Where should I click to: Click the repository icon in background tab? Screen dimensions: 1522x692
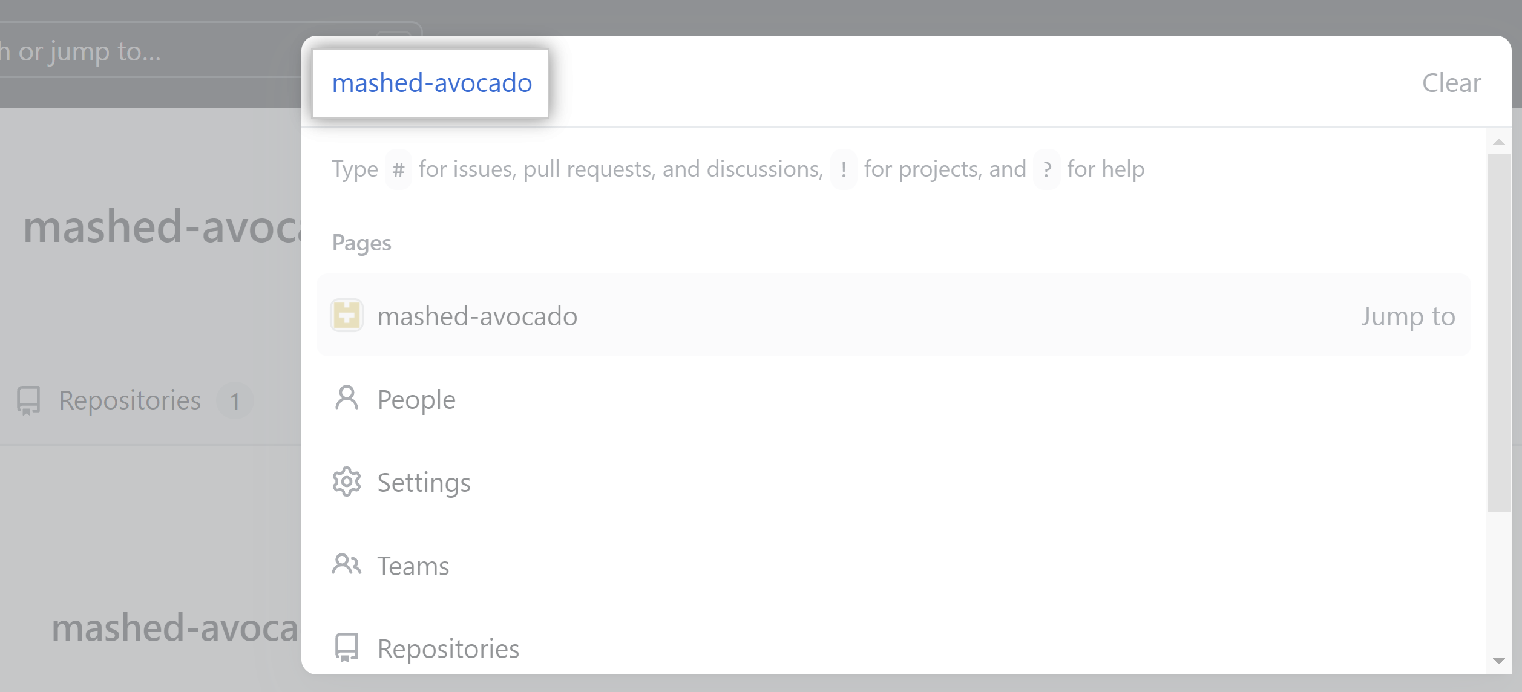pos(28,400)
